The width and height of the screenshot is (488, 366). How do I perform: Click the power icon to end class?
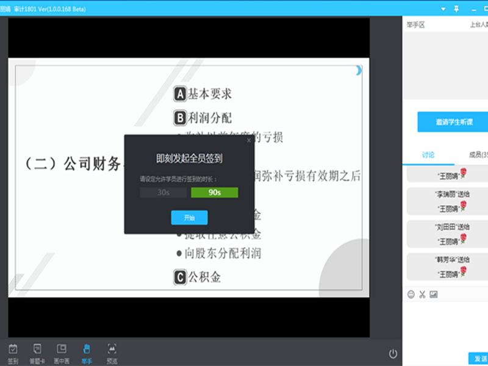[393, 353]
